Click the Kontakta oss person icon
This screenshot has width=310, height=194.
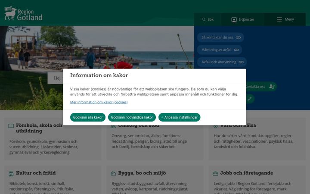pos(272,87)
